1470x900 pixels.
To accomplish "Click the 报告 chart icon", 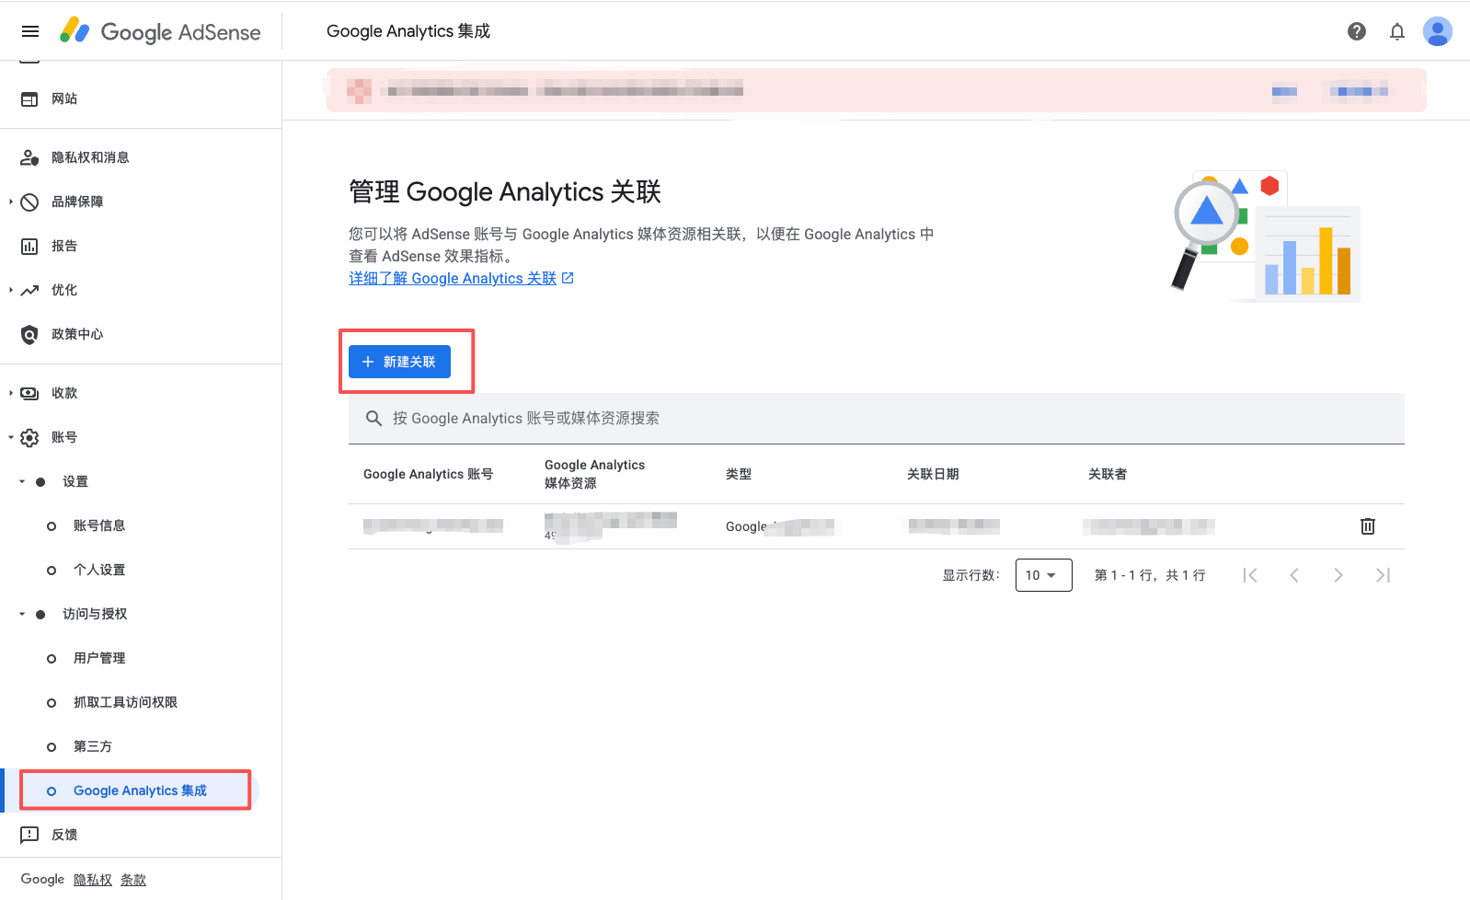I will [x=29, y=246].
